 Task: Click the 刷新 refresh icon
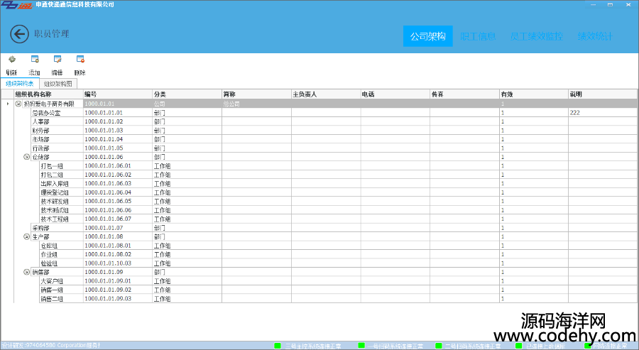[11, 60]
